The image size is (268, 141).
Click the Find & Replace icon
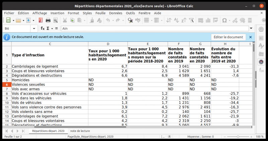click(130, 20)
